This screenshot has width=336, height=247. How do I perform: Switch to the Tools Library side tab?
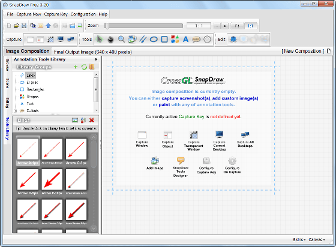[7, 128]
